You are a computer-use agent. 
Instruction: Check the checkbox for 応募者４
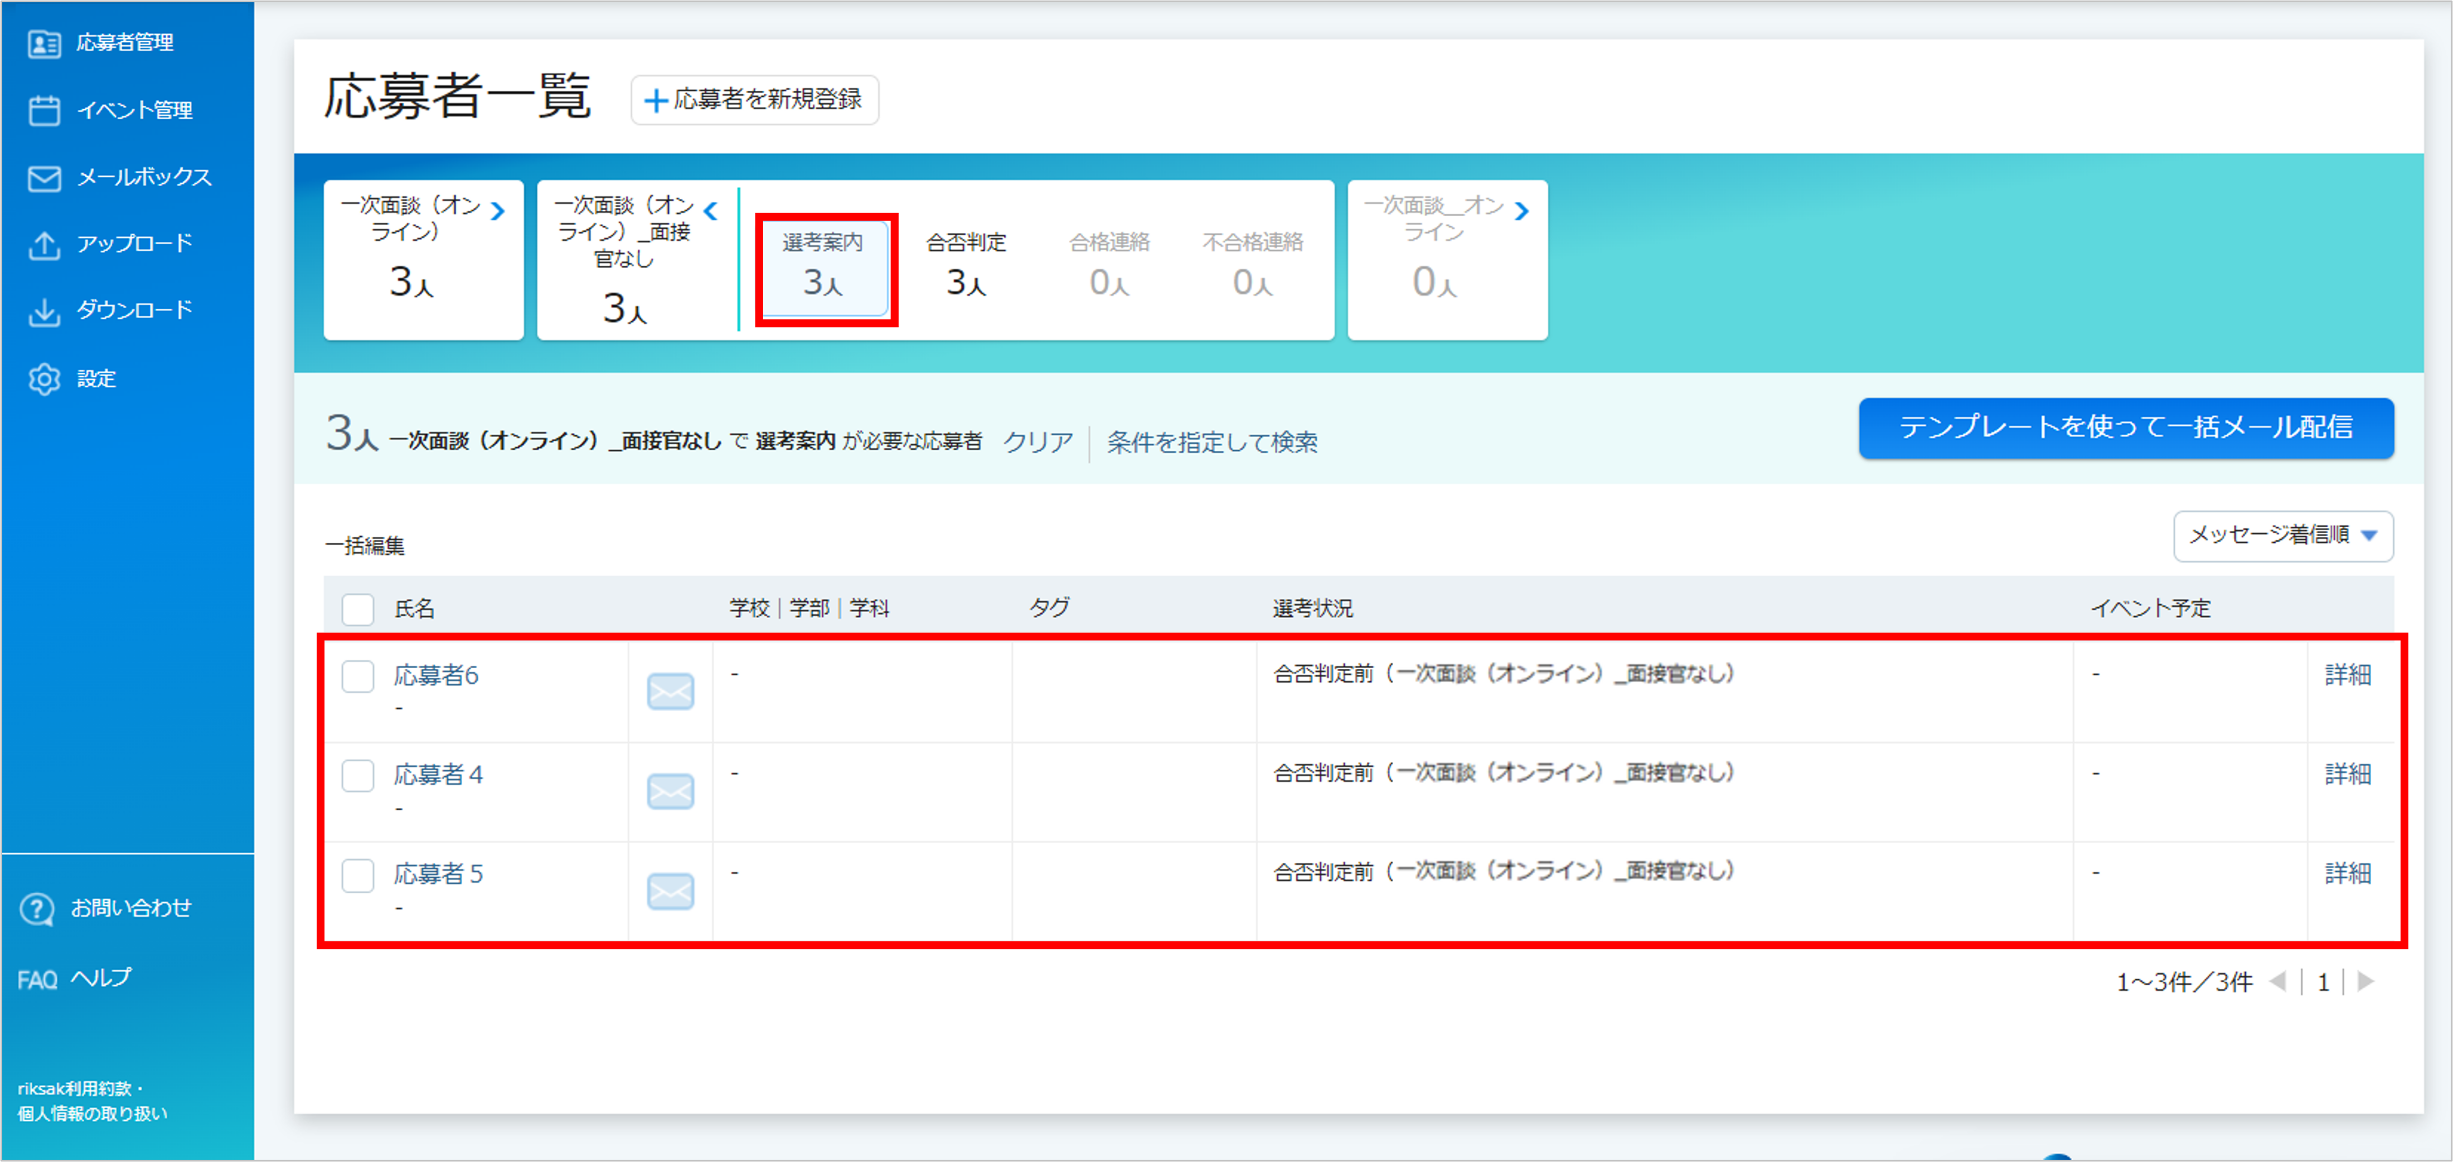pyautogui.click(x=358, y=776)
